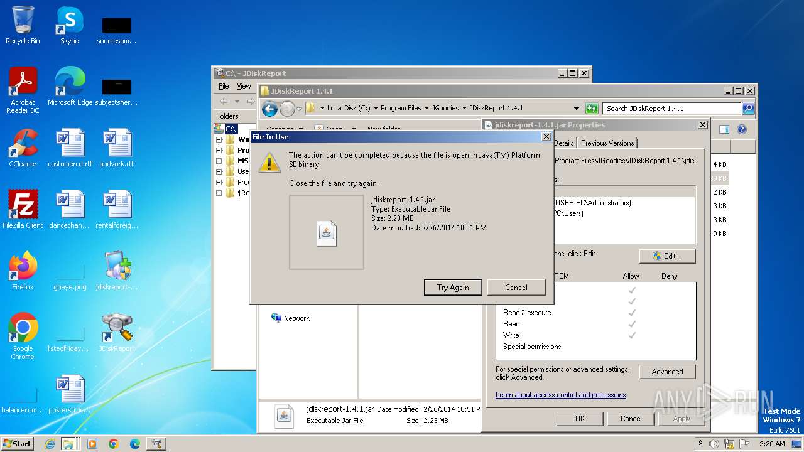This screenshot has height=452, width=804.
Task: Switch to the Previous Versions tab
Action: click(607, 143)
